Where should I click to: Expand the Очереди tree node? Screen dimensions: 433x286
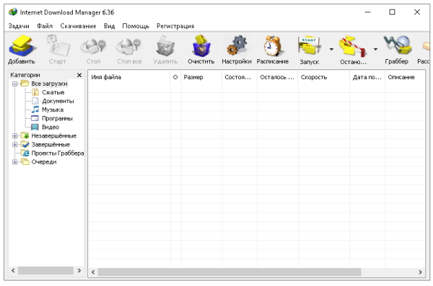click(x=15, y=162)
